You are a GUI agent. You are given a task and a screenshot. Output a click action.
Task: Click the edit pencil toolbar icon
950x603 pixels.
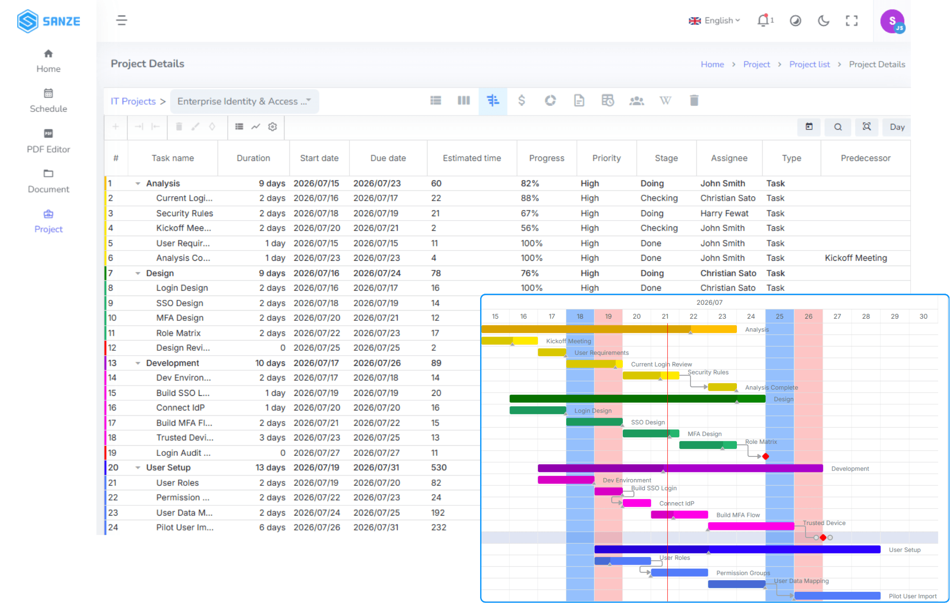click(x=195, y=127)
